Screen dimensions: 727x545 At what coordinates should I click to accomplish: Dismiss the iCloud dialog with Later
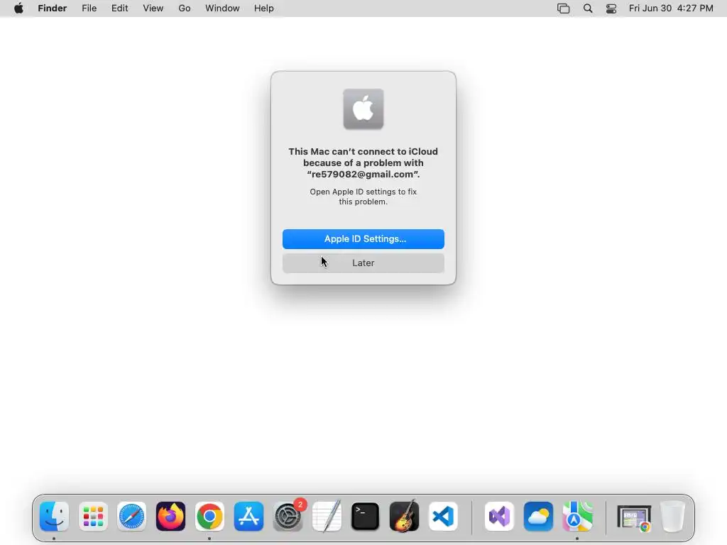coord(363,263)
